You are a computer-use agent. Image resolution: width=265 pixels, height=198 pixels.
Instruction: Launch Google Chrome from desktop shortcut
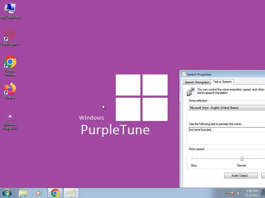[10, 66]
